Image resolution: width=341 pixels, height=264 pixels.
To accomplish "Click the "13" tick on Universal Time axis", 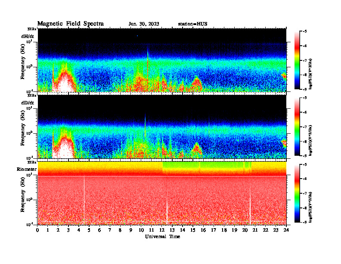I will (x=172, y=230).
